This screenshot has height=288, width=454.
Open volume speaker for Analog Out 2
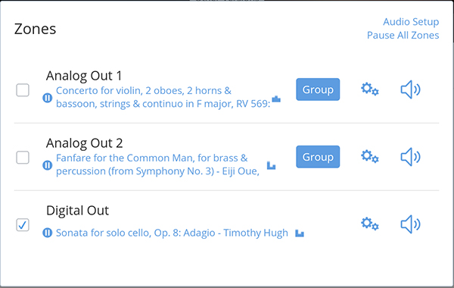pyautogui.click(x=411, y=157)
